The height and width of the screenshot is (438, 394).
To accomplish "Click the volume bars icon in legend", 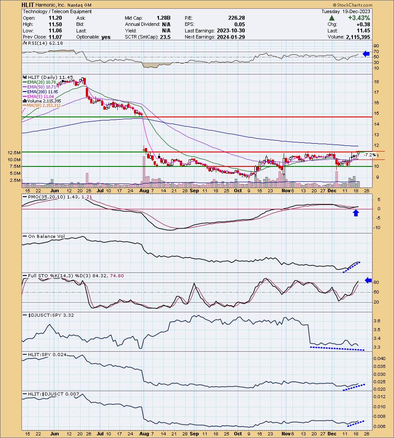I will (25, 101).
